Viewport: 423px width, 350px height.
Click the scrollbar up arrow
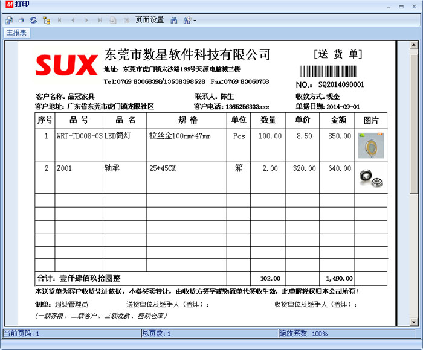click(413, 45)
